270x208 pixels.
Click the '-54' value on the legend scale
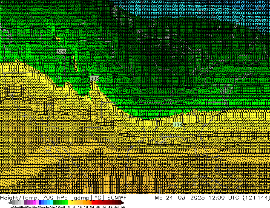point(14,207)
